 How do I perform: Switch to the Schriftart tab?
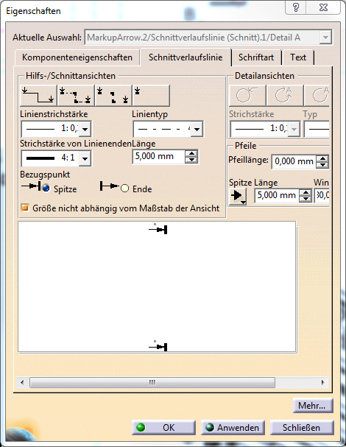[256, 57]
